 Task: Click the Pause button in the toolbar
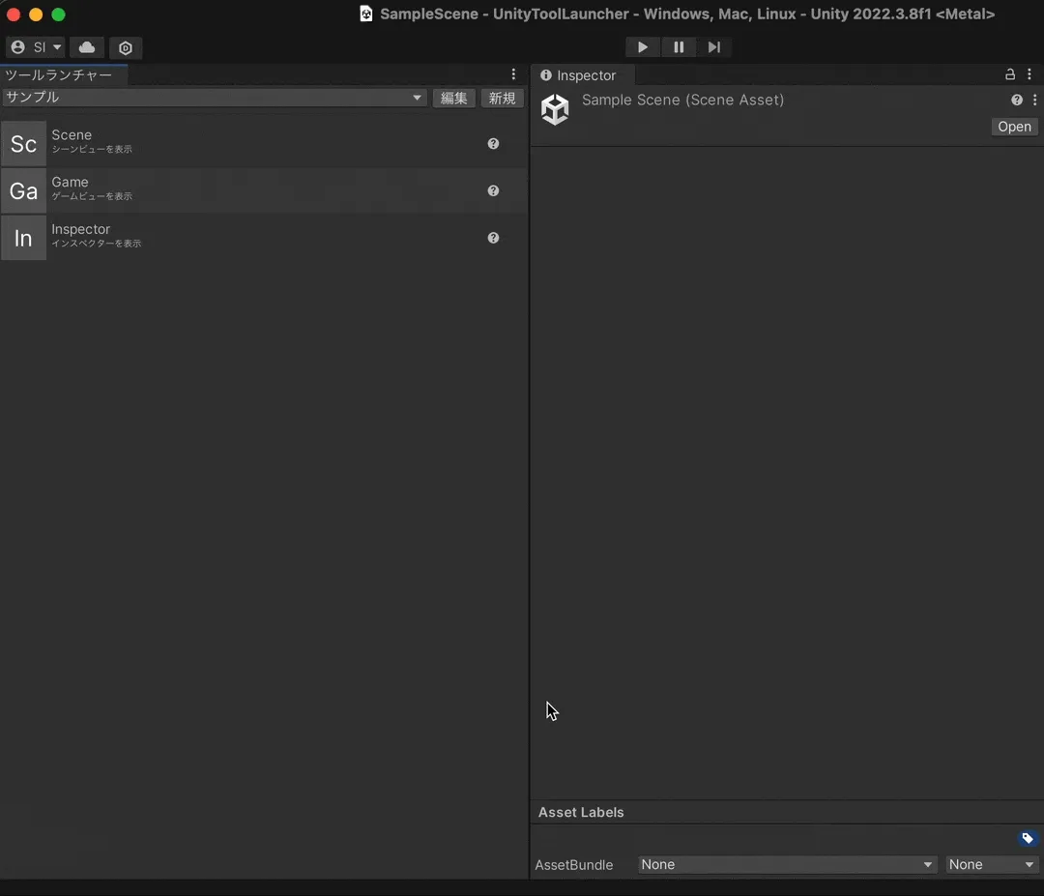679,47
